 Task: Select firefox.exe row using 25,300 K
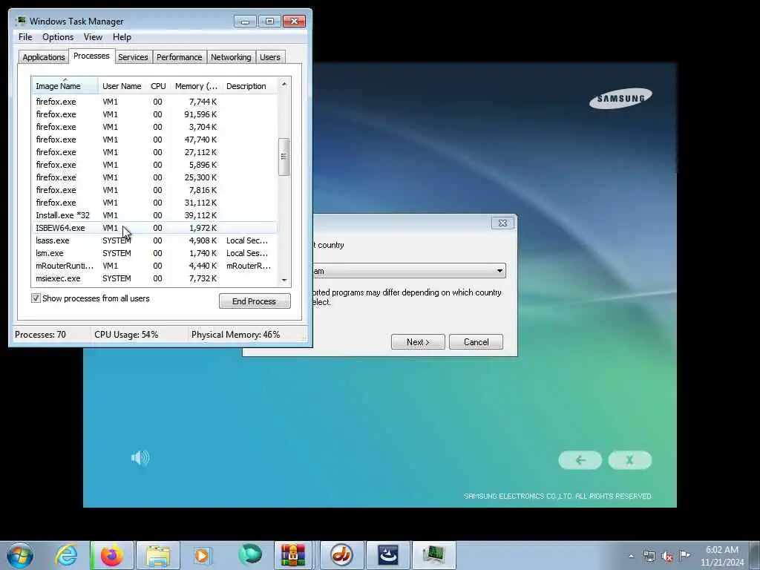pos(155,177)
